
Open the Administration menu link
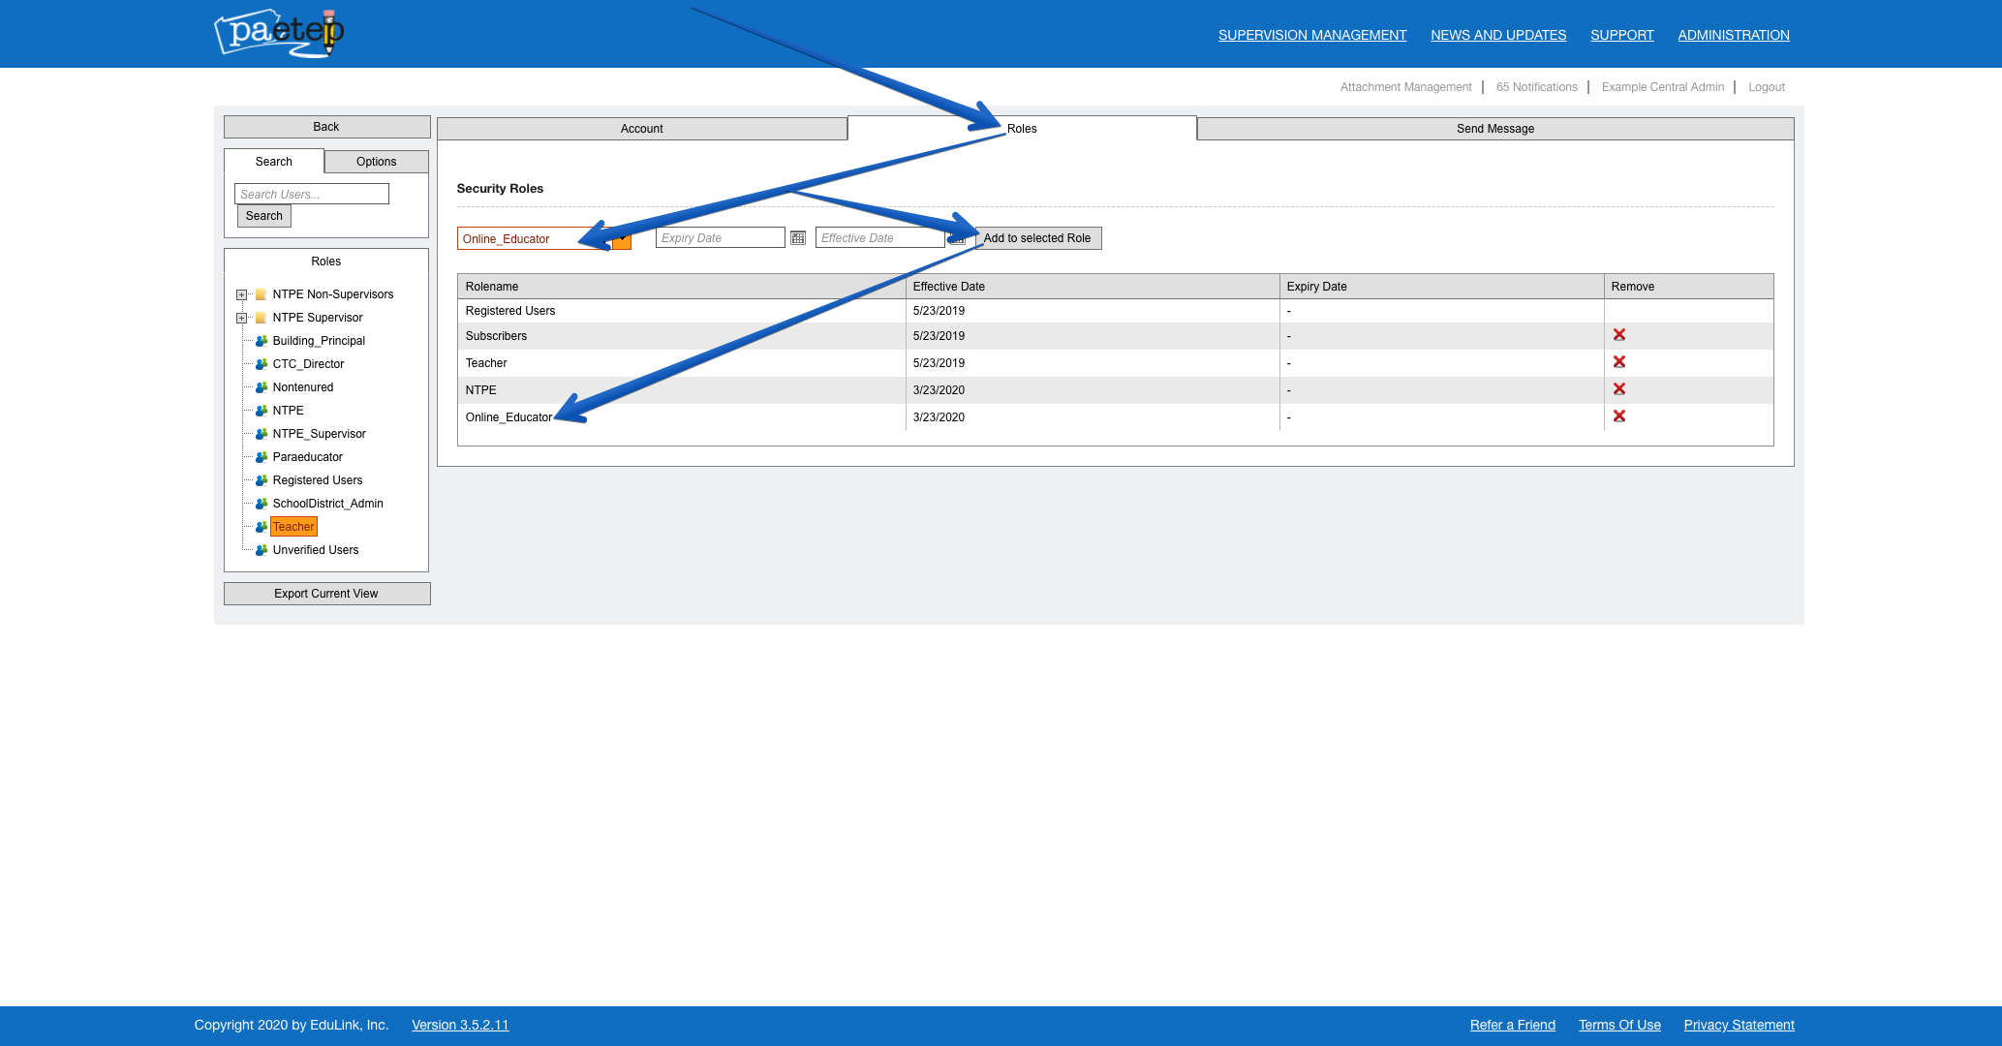pos(1733,35)
